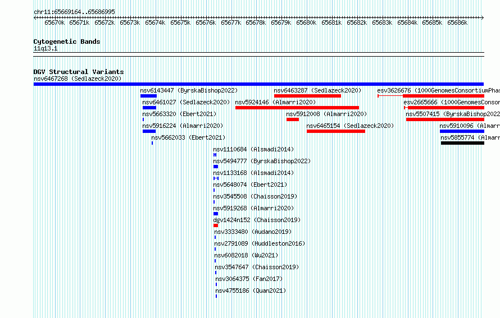Select the 11q13.1 band label

point(46,48)
